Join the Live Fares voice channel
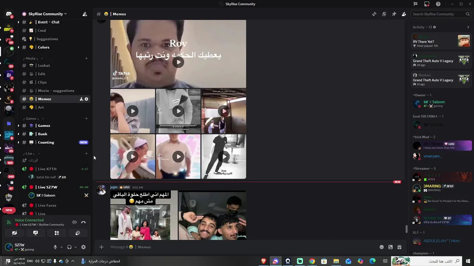This screenshot has width=474, height=266. coord(56,205)
